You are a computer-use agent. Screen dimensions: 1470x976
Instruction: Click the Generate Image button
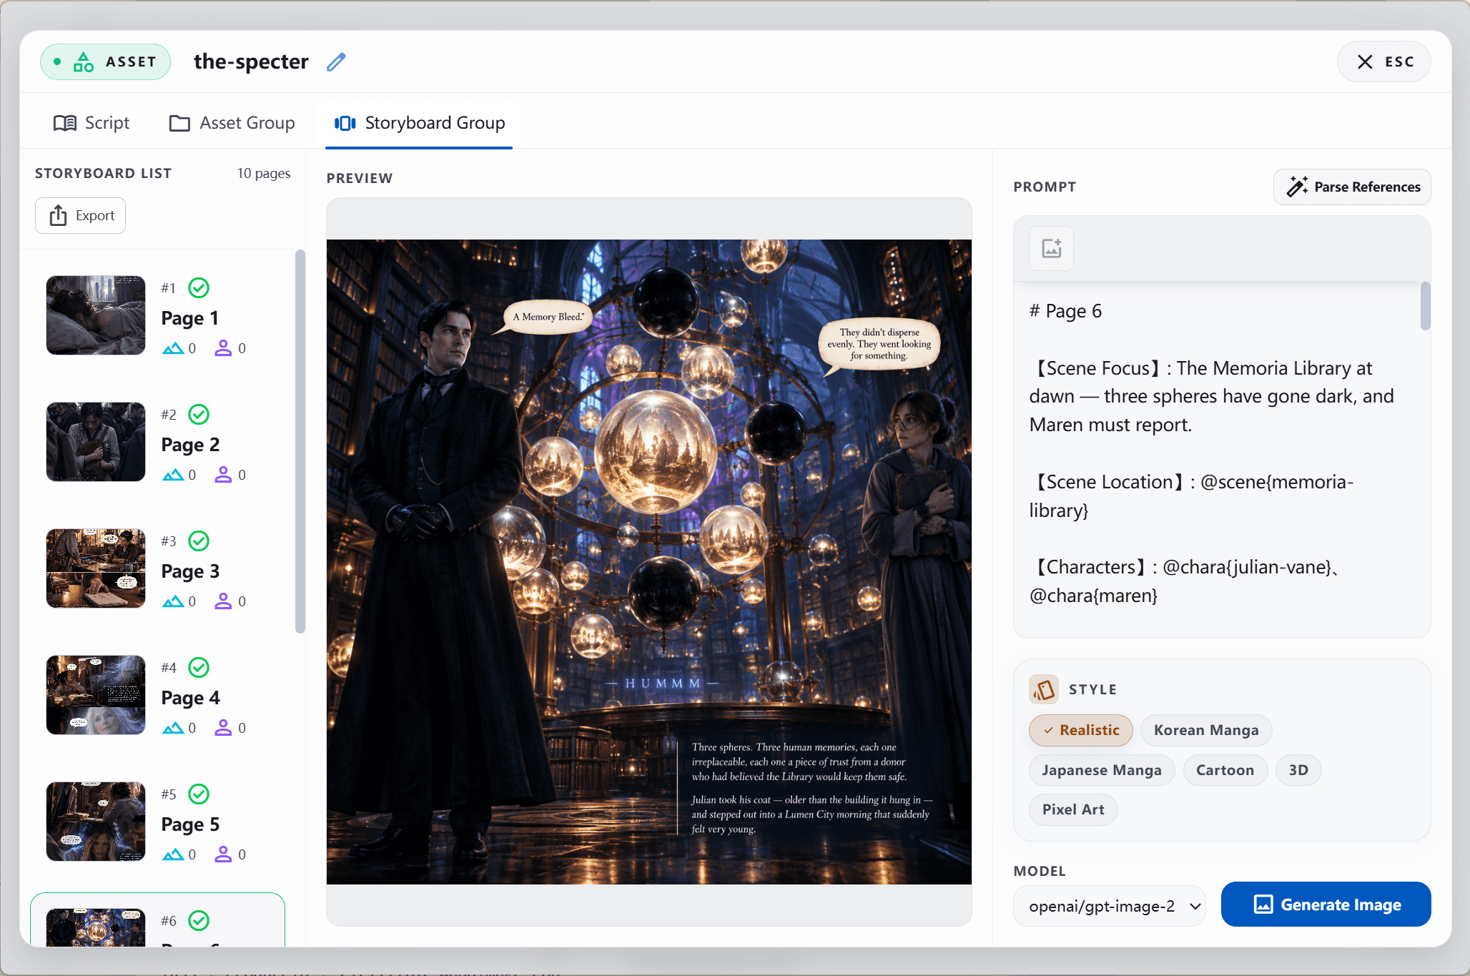tap(1326, 904)
